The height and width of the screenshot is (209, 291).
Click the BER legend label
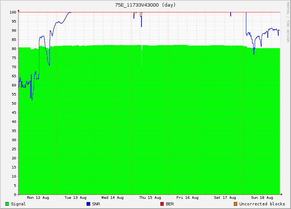tap(170, 204)
